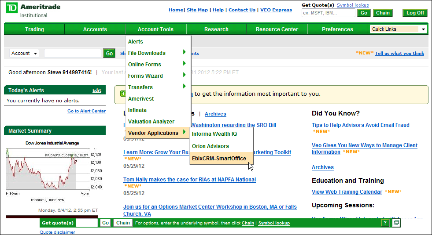Screen dimensions: 432x235
Task: Click Tell us what you think link
Action: click(x=399, y=53)
